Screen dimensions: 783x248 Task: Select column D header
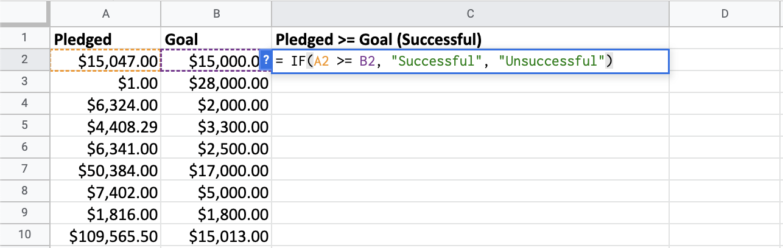pyautogui.click(x=725, y=13)
